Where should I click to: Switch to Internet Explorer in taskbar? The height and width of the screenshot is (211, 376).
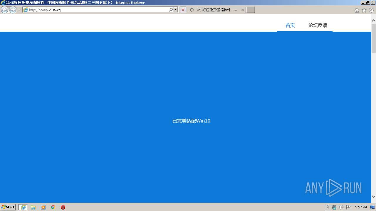click(23, 207)
